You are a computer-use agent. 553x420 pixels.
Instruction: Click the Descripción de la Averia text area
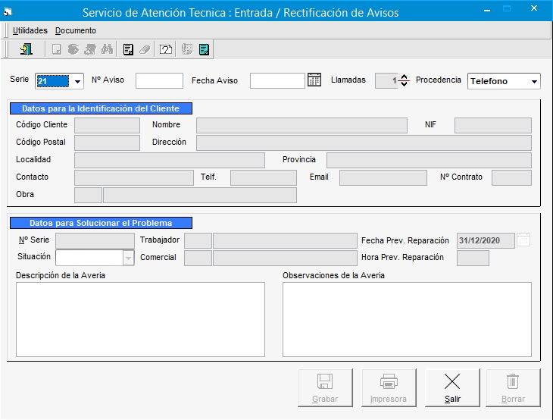pos(140,319)
